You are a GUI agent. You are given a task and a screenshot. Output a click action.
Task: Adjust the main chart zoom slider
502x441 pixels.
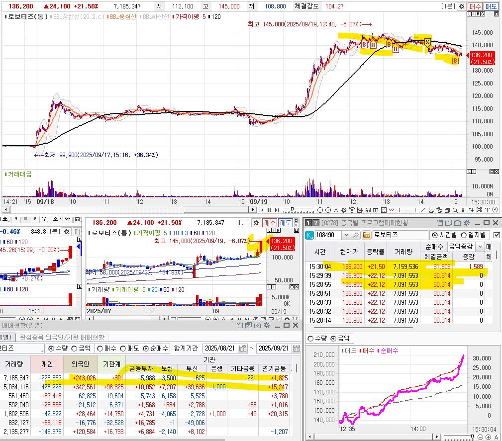[292, 209]
